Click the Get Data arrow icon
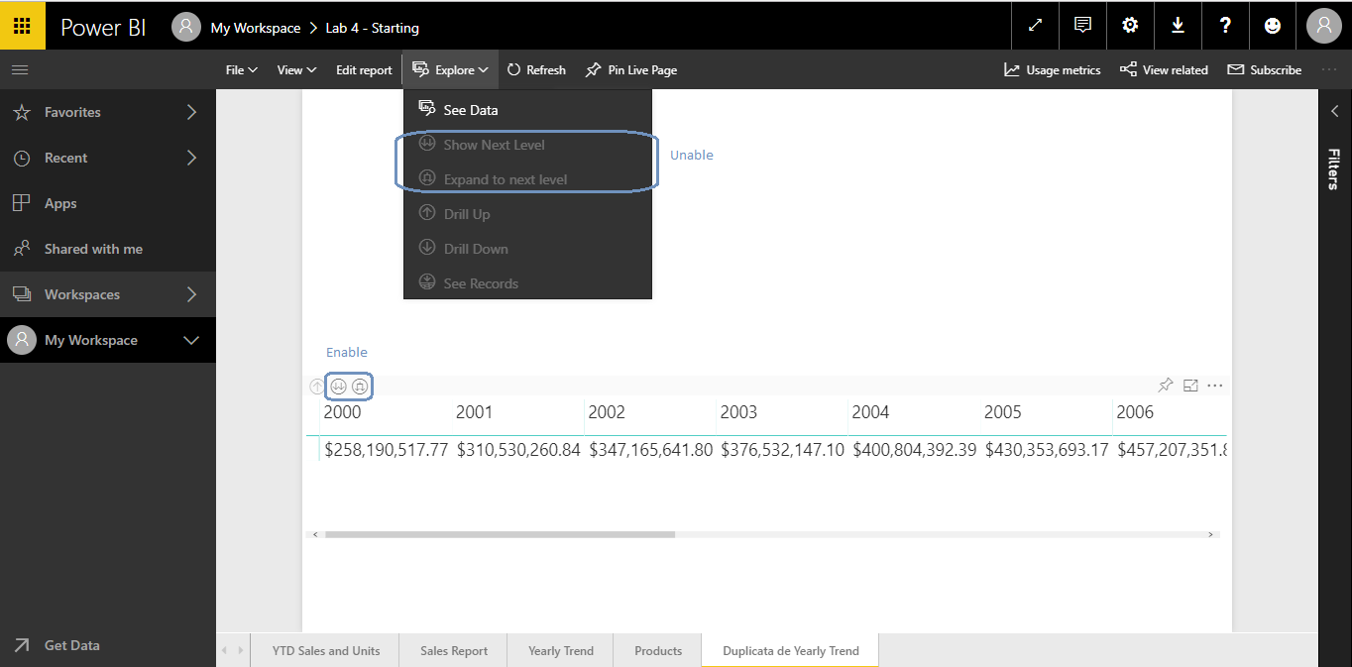 22,645
